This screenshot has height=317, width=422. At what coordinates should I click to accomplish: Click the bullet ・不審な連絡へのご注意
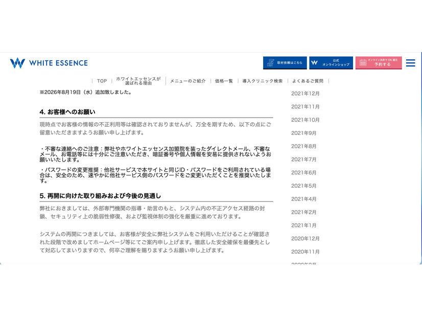point(155,154)
